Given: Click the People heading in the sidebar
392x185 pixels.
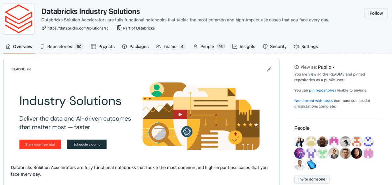Looking at the screenshot, I should tap(302, 128).
